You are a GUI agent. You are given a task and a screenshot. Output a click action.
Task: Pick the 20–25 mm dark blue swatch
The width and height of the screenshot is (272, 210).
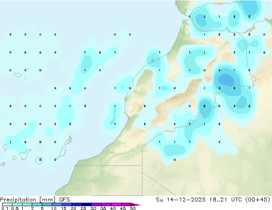77,204
